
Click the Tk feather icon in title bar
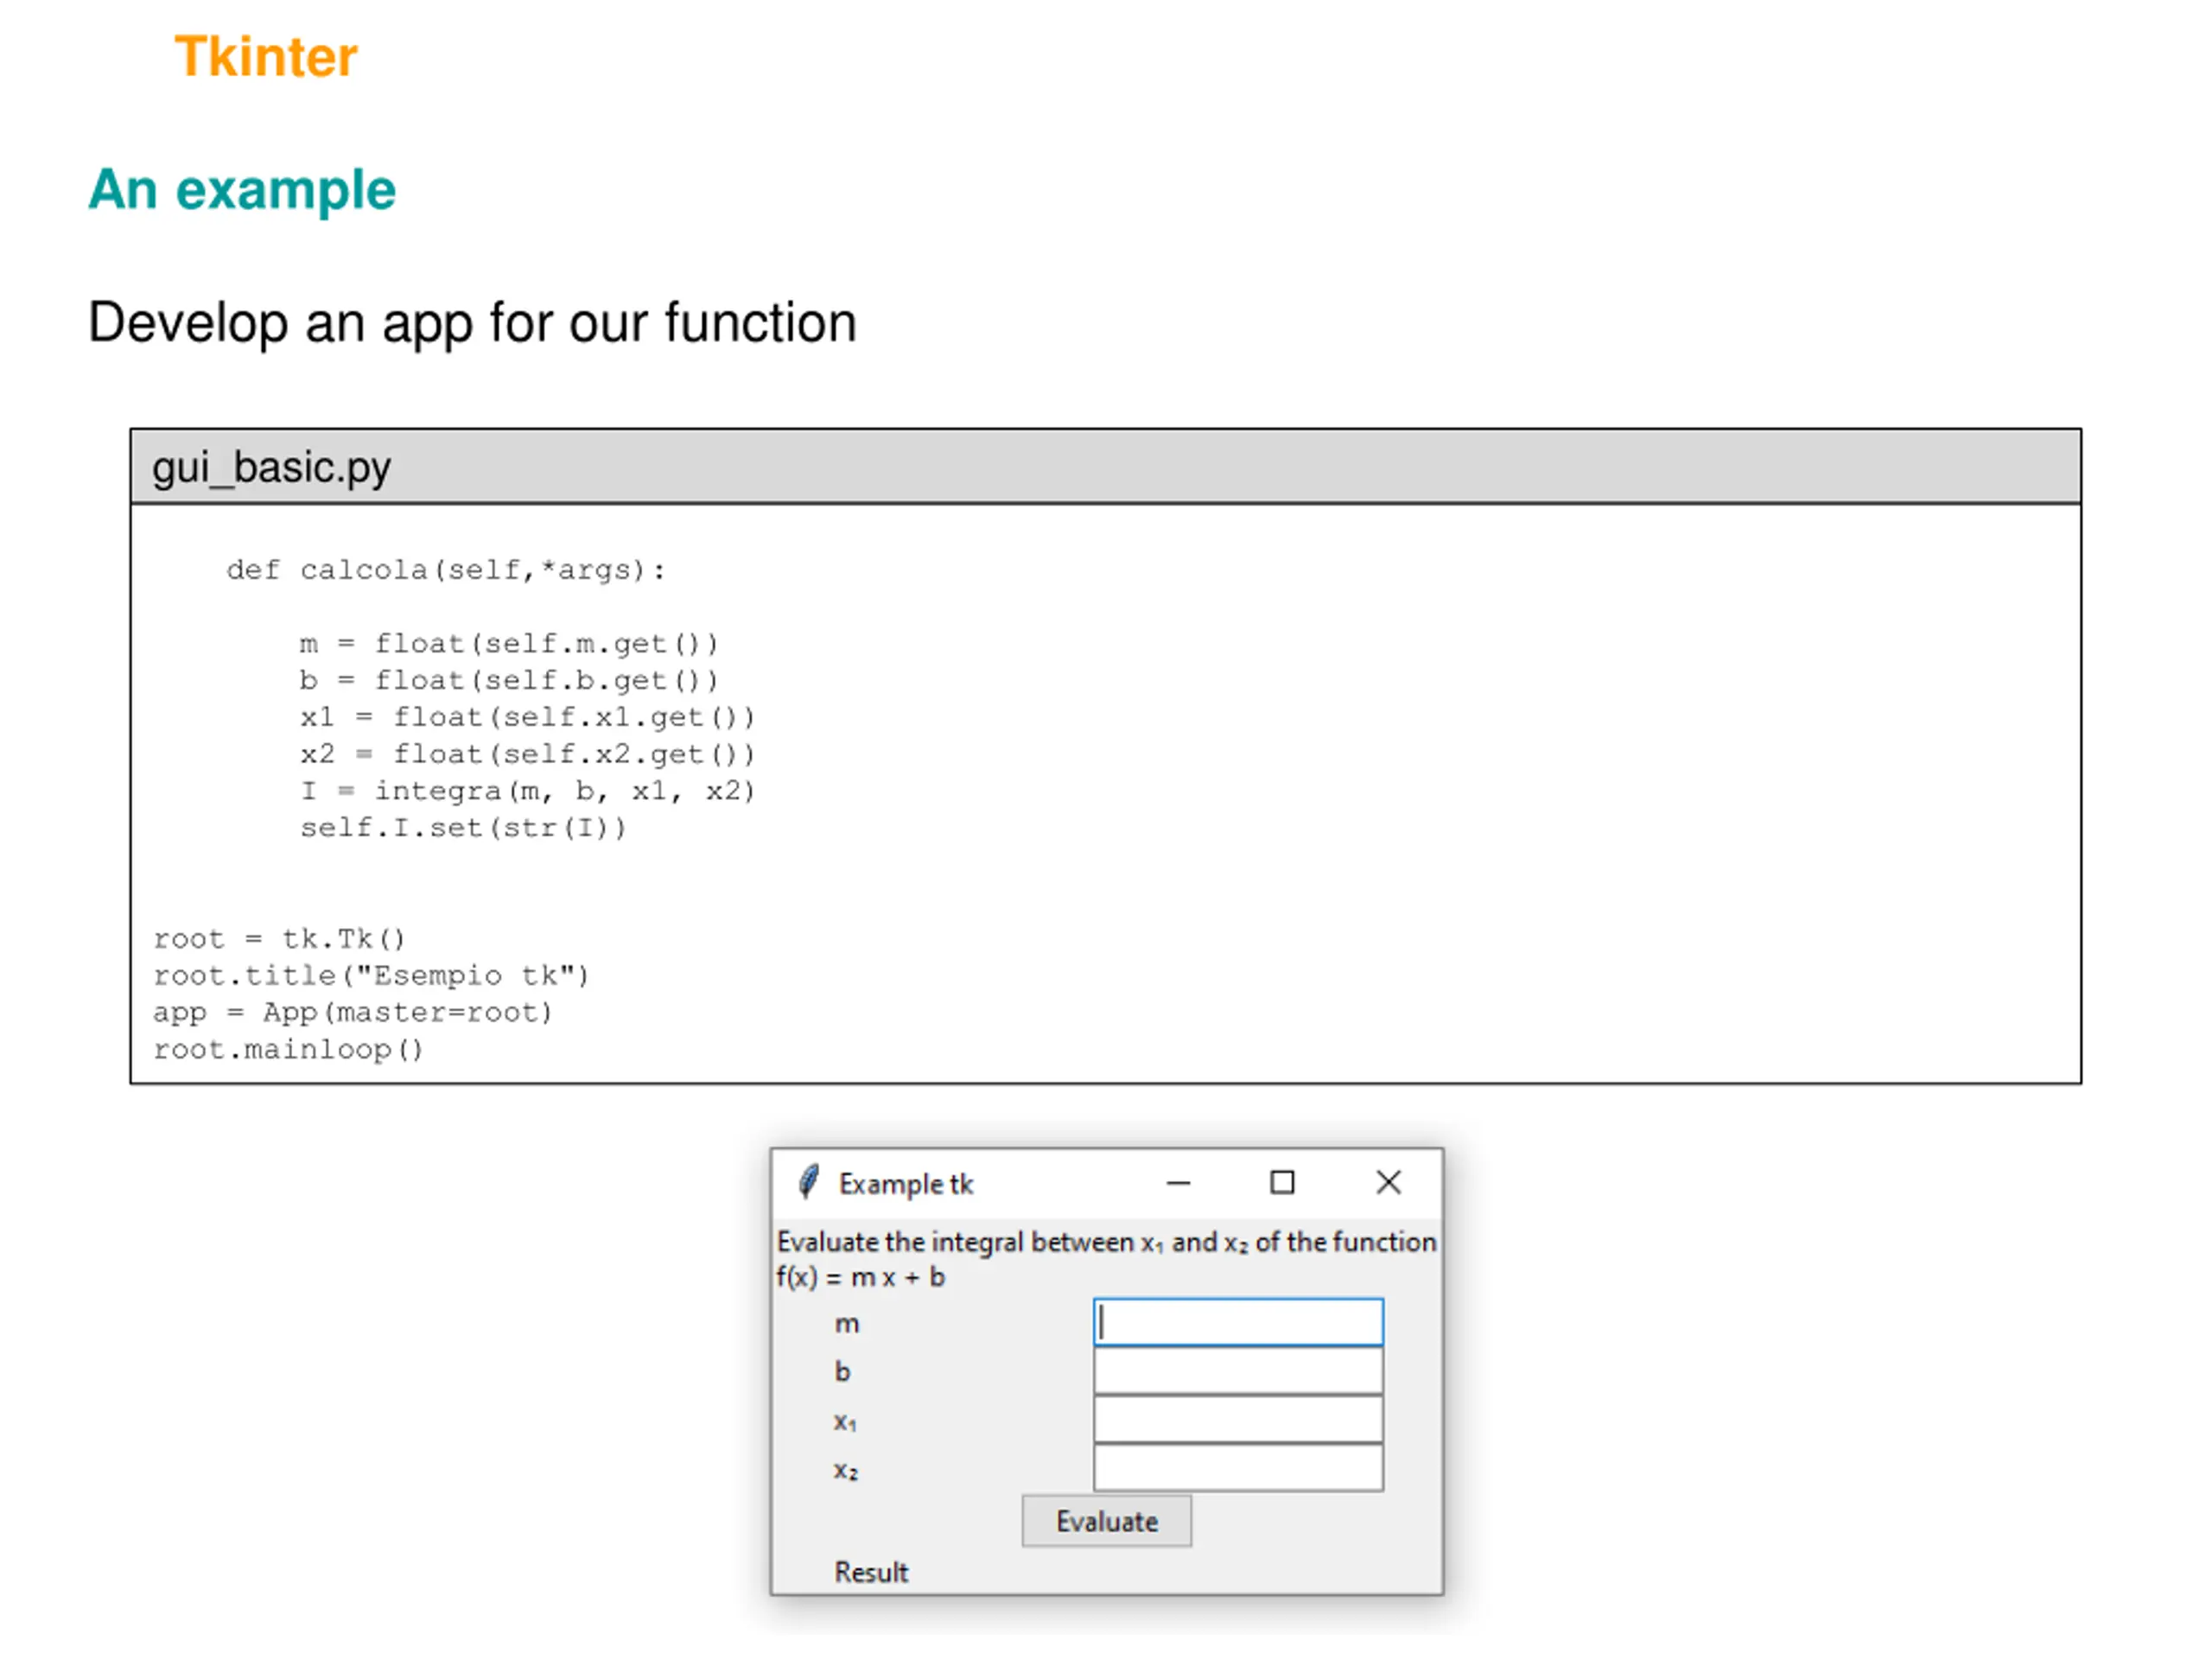tap(808, 1182)
